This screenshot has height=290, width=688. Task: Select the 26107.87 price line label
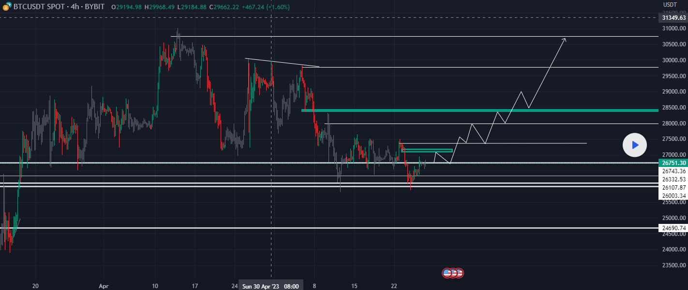pyautogui.click(x=673, y=188)
